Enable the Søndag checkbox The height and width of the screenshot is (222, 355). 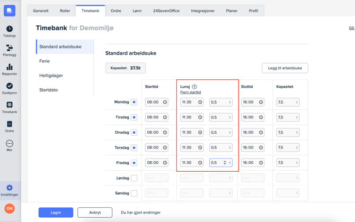pyautogui.click(x=134, y=193)
